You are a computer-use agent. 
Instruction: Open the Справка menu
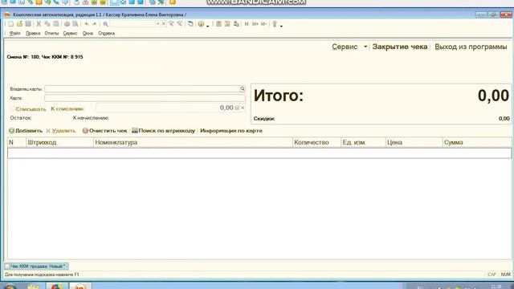click(106, 34)
